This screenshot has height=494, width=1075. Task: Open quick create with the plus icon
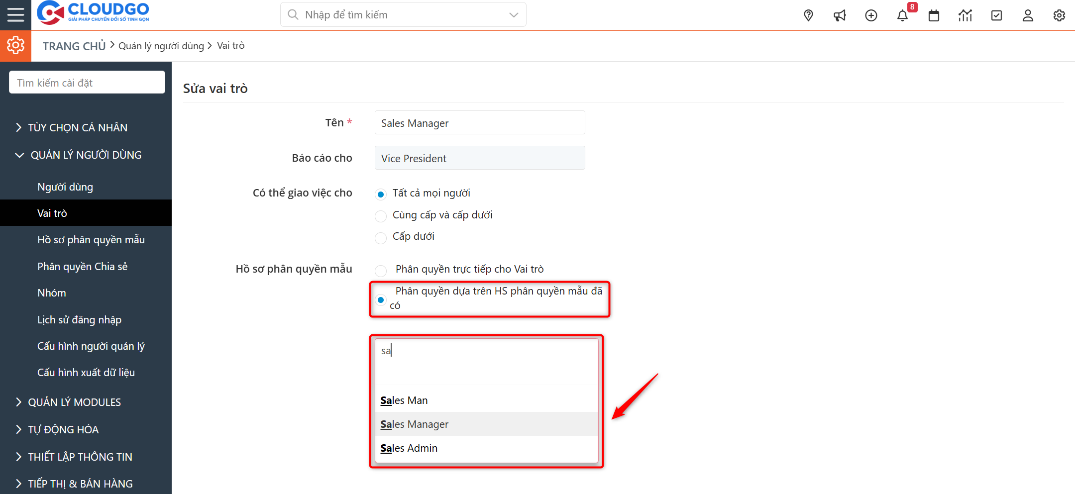(871, 15)
